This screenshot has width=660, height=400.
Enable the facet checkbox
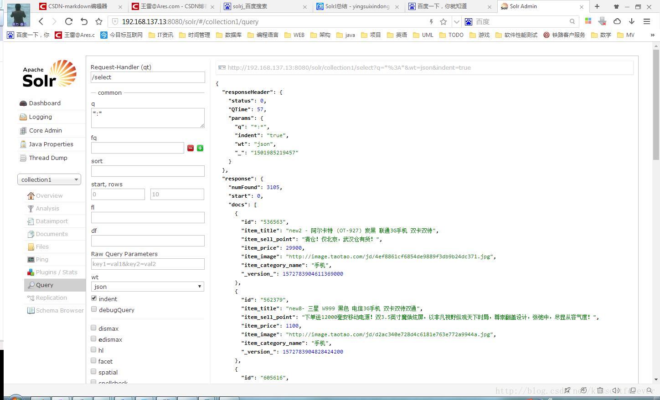[93, 361]
